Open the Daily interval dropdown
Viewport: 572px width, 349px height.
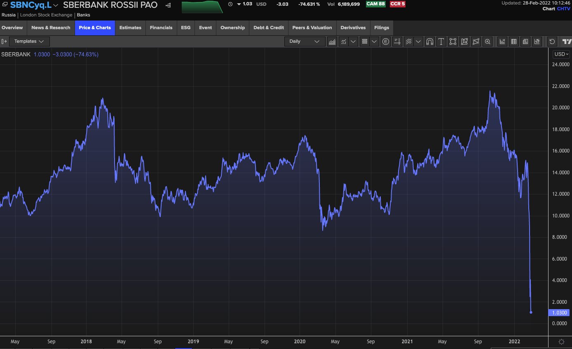[x=305, y=42]
